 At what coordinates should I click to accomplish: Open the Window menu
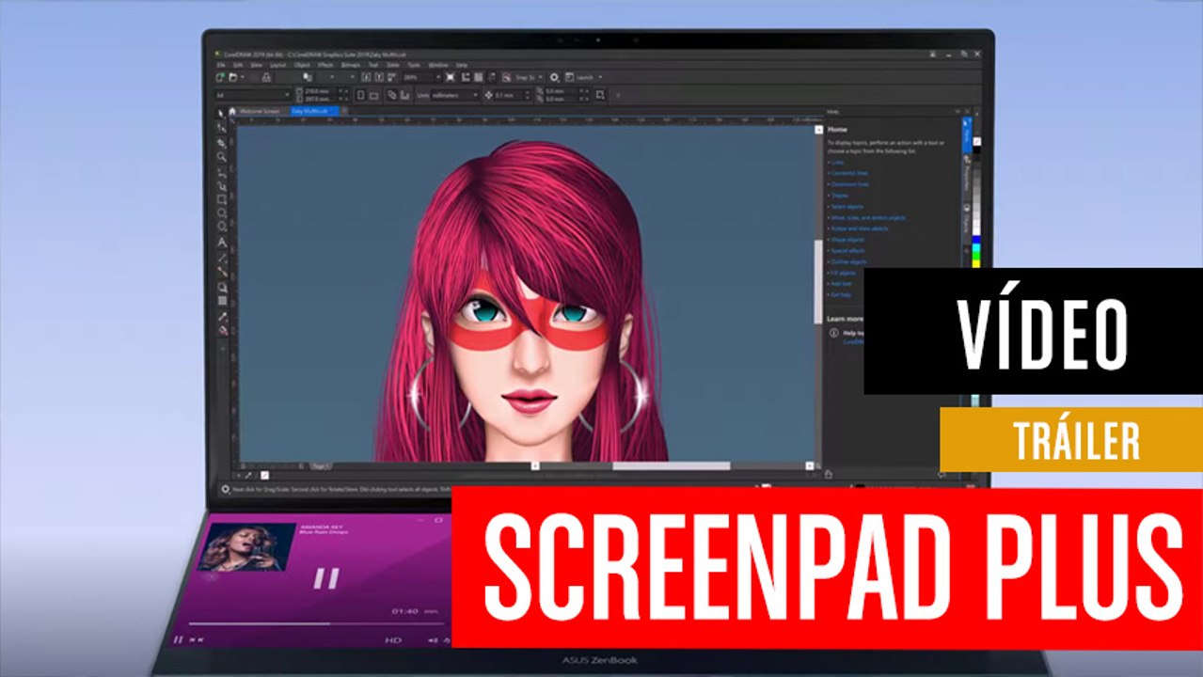[438, 65]
